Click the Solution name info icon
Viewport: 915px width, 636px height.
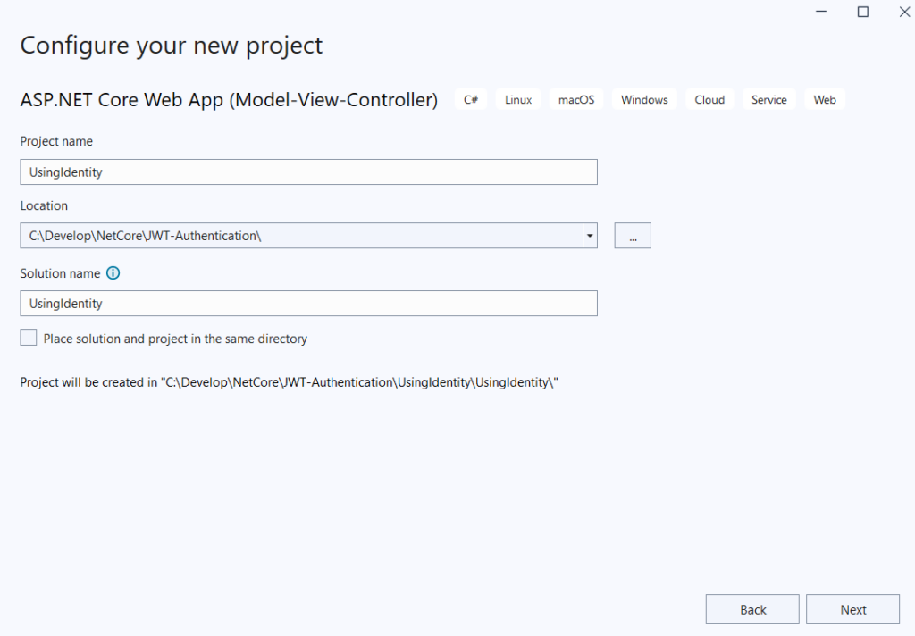(x=113, y=273)
